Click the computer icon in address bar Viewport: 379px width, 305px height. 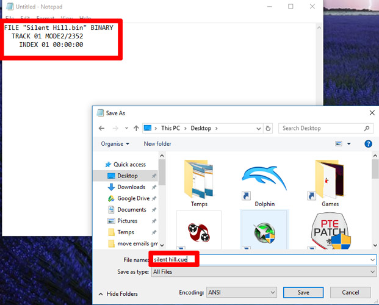point(148,128)
